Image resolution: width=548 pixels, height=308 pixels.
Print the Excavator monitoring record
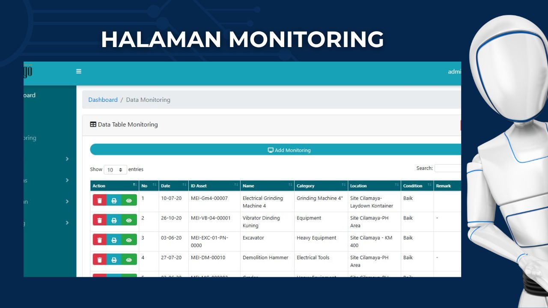pyautogui.click(x=114, y=240)
